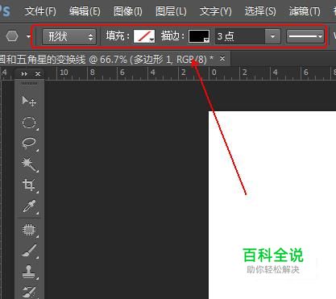336x299 pixels.
Task: Open the 文字(Y) menu
Action: tap(215, 11)
